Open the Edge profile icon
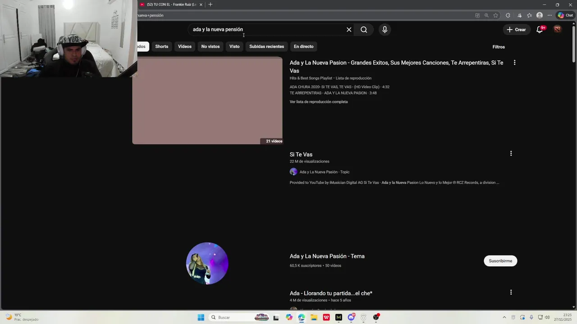 (540, 15)
